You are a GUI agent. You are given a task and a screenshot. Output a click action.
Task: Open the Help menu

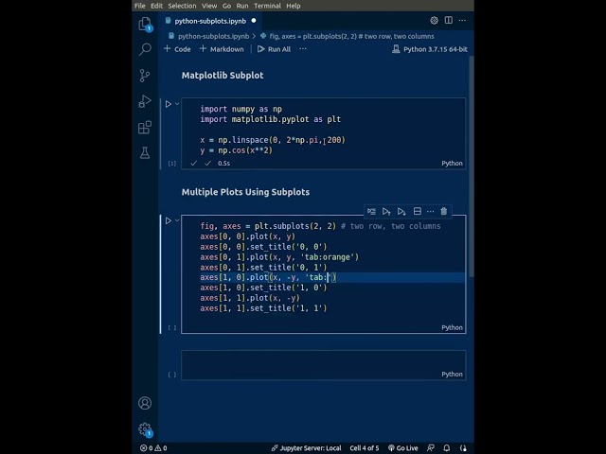294,6
